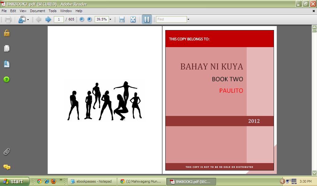Open the Tools menu
This screenshot has height=186, width=317.
point(52,11)
